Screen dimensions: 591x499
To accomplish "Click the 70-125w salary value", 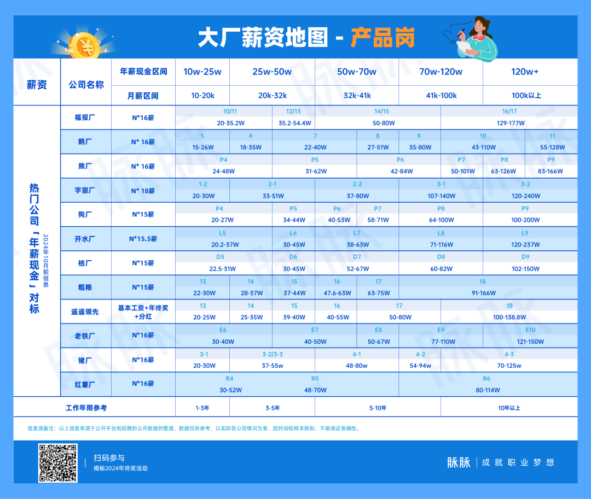I will (509, 366).
